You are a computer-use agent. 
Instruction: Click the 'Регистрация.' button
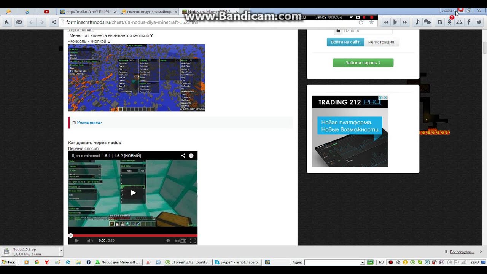(x=382, y=42)
